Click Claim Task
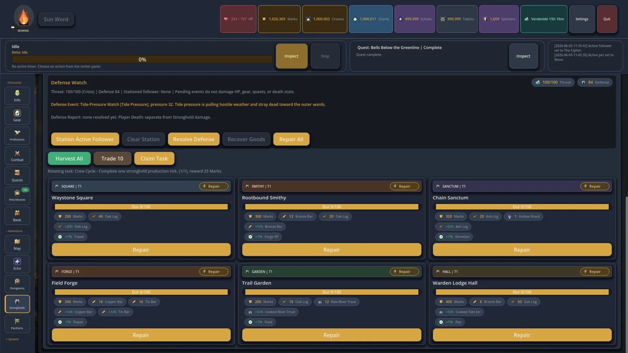 pos(154,159)
